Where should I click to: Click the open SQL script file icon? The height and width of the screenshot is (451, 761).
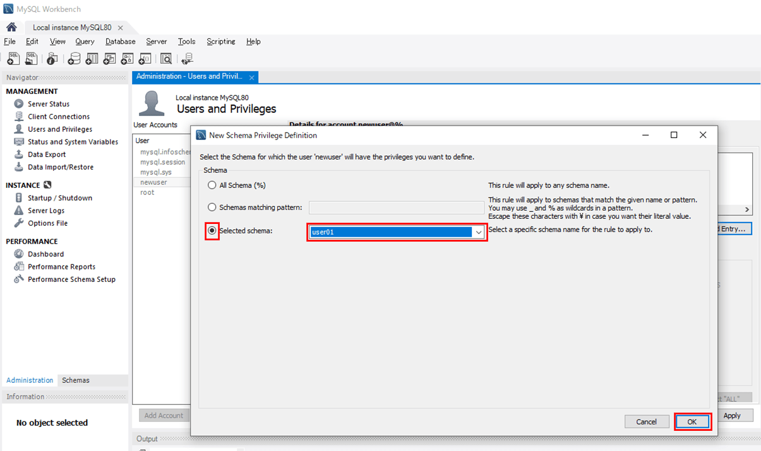click(x=31, y=59)
